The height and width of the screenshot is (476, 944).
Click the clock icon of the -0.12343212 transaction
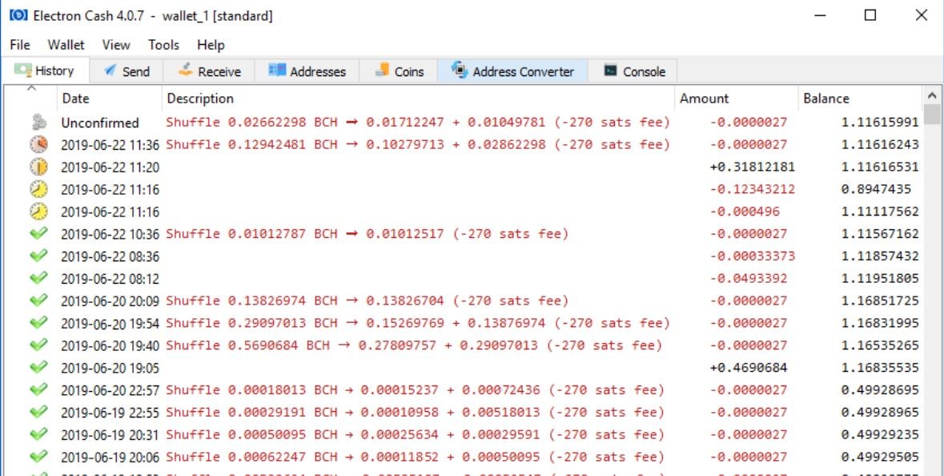[38, 189]
